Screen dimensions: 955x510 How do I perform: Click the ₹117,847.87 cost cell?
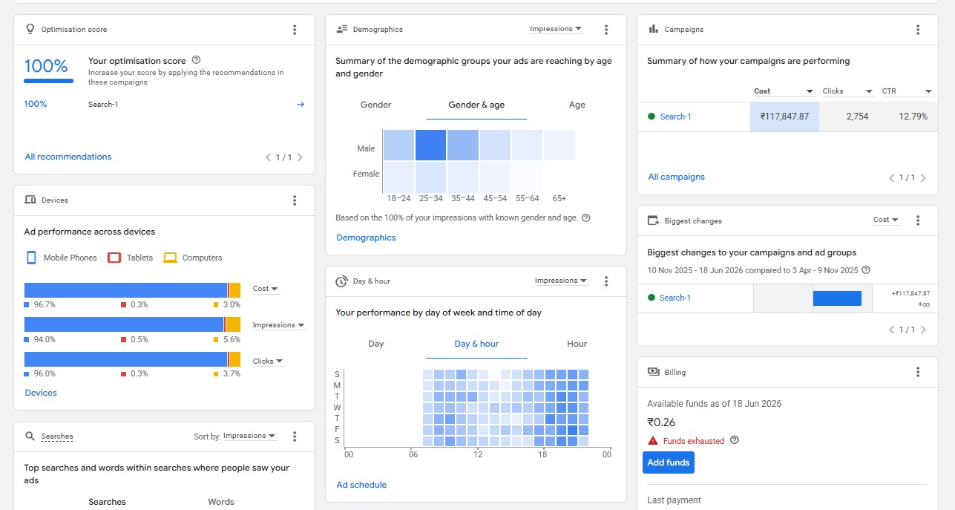[x=784, y=117]
